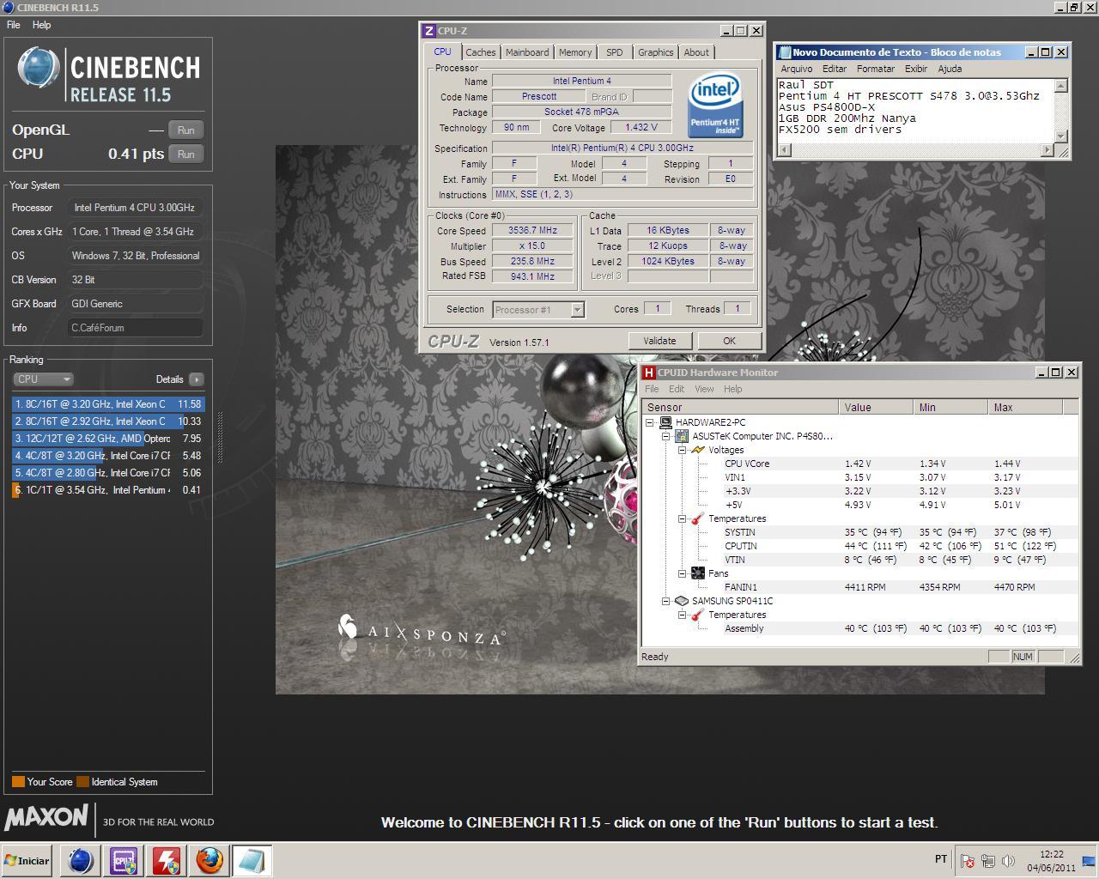This screenshot has width=1099, height=879.
Task: Collapse the ASUSTeK Temperatures tree node
Action: [x=683, y=518]
